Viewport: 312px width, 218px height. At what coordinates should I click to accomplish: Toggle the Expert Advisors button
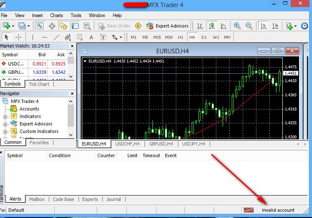pos(167,26)
